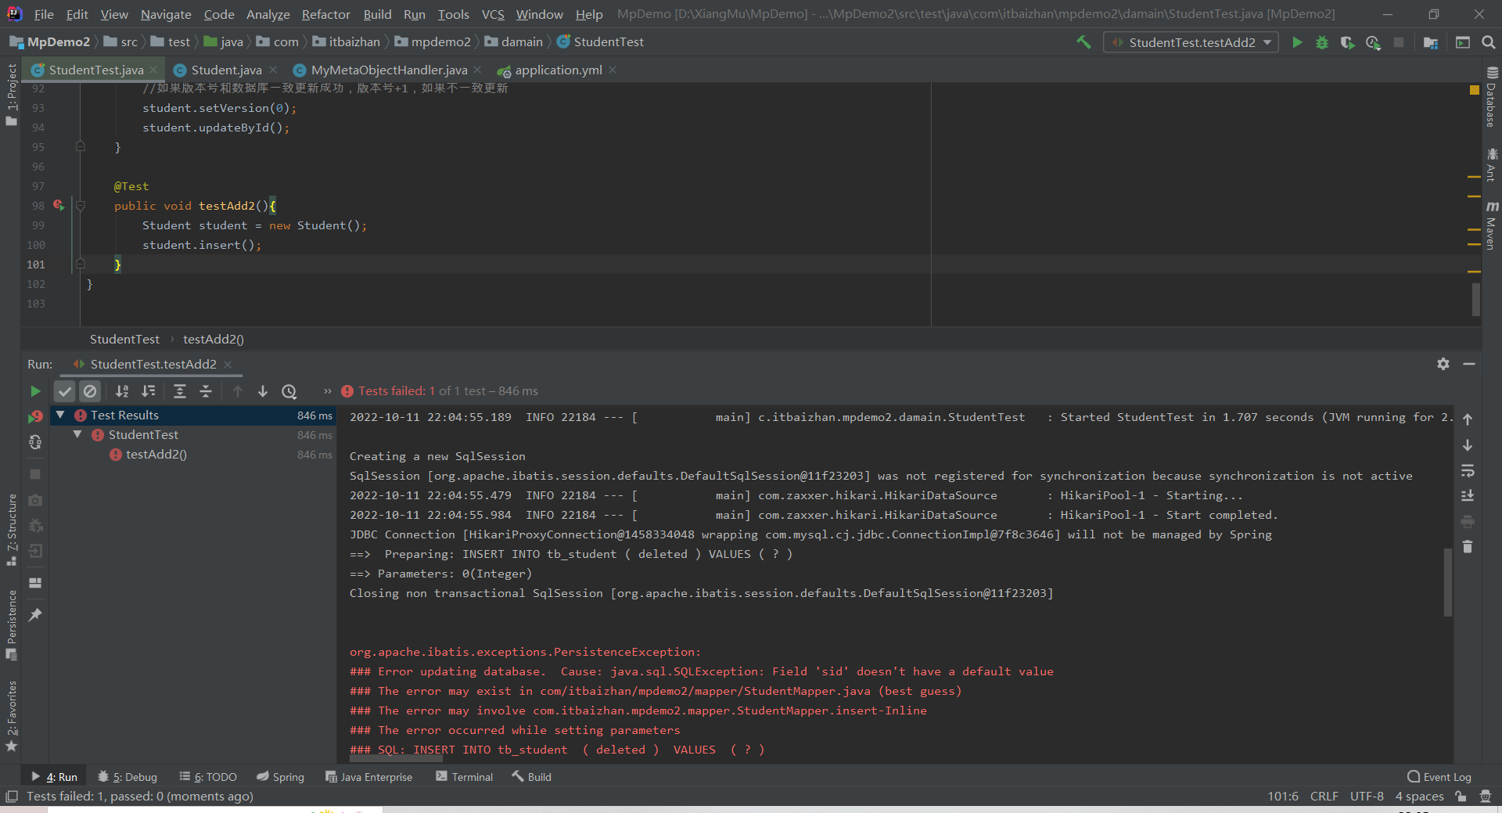Go to next failed test arrow
Image resolution: width=1502 pixels, height=813 pixels.
click(x=263, y=391)
